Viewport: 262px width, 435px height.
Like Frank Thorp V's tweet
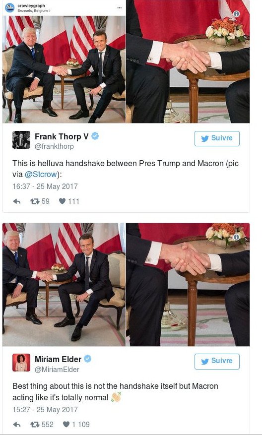62,201
